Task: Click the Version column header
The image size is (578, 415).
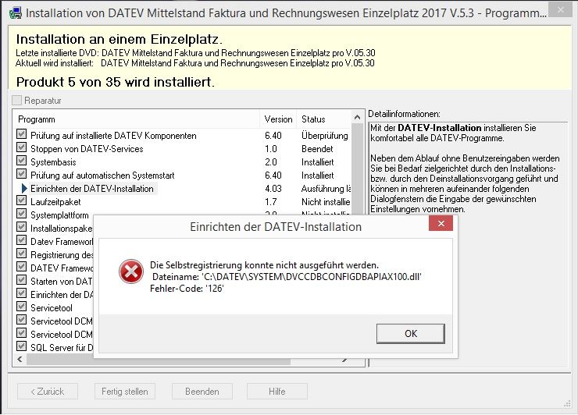Action: click(x=278, y=119)
